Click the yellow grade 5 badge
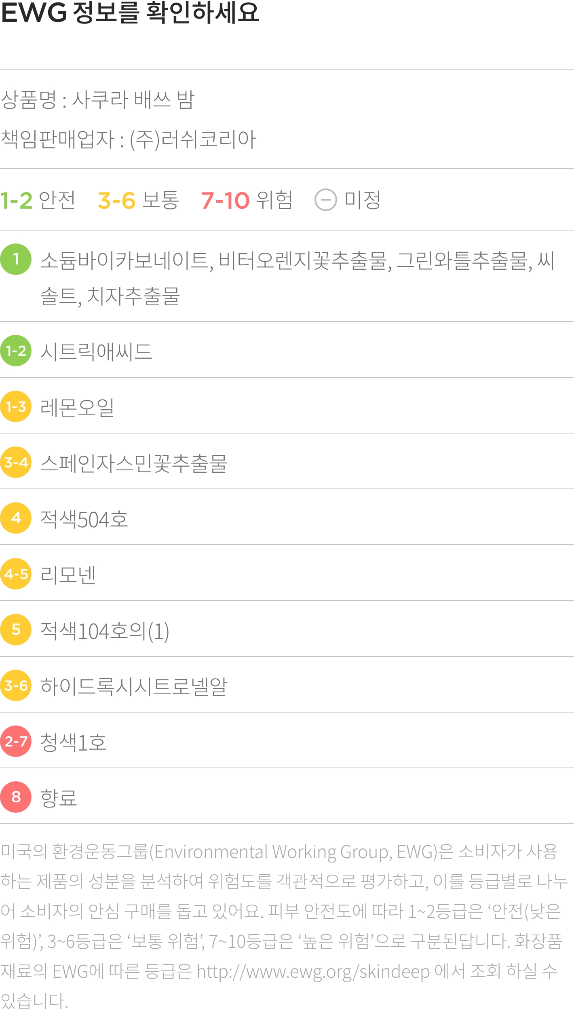Image resolution: width=574 pixels, height=1015 pixels. tap(16, 630)
